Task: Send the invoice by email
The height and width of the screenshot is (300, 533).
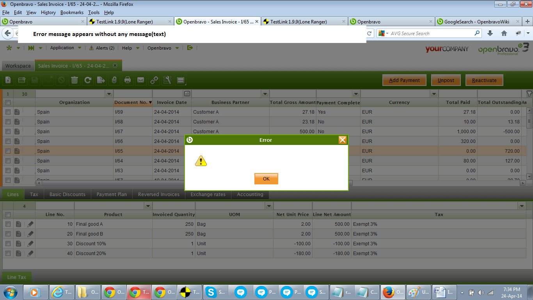Action: coord(141,80)
